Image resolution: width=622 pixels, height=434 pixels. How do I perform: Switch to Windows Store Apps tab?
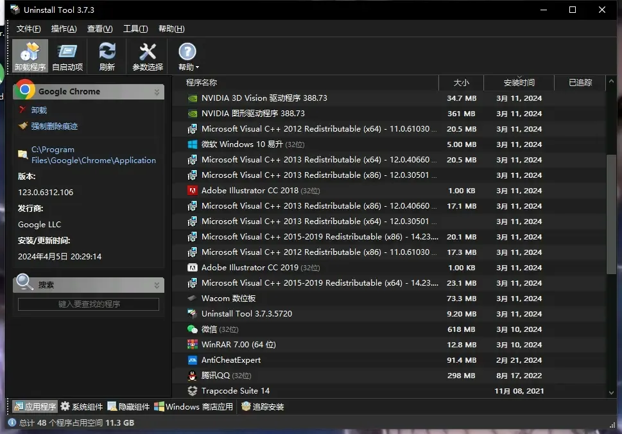tap(193, 406)
